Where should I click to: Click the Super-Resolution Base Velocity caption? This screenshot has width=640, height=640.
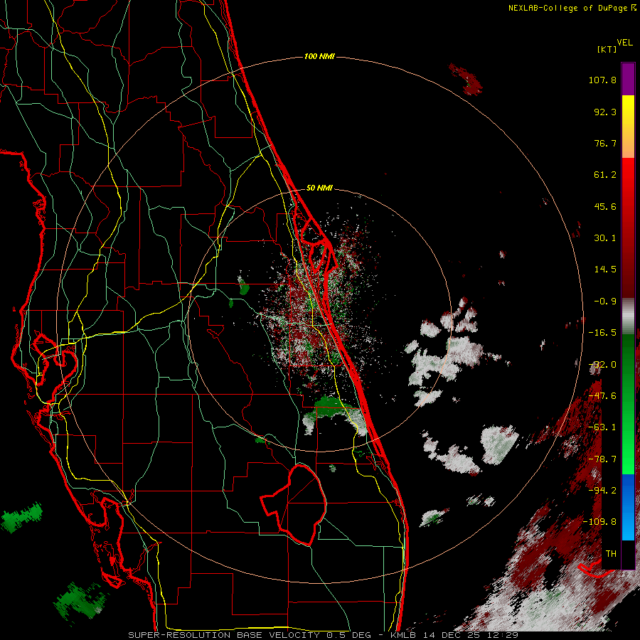pos(324,635)
